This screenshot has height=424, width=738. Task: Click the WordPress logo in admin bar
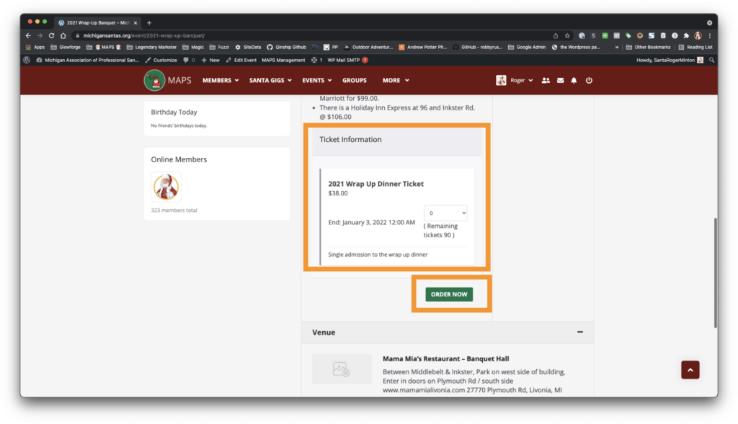27,60
